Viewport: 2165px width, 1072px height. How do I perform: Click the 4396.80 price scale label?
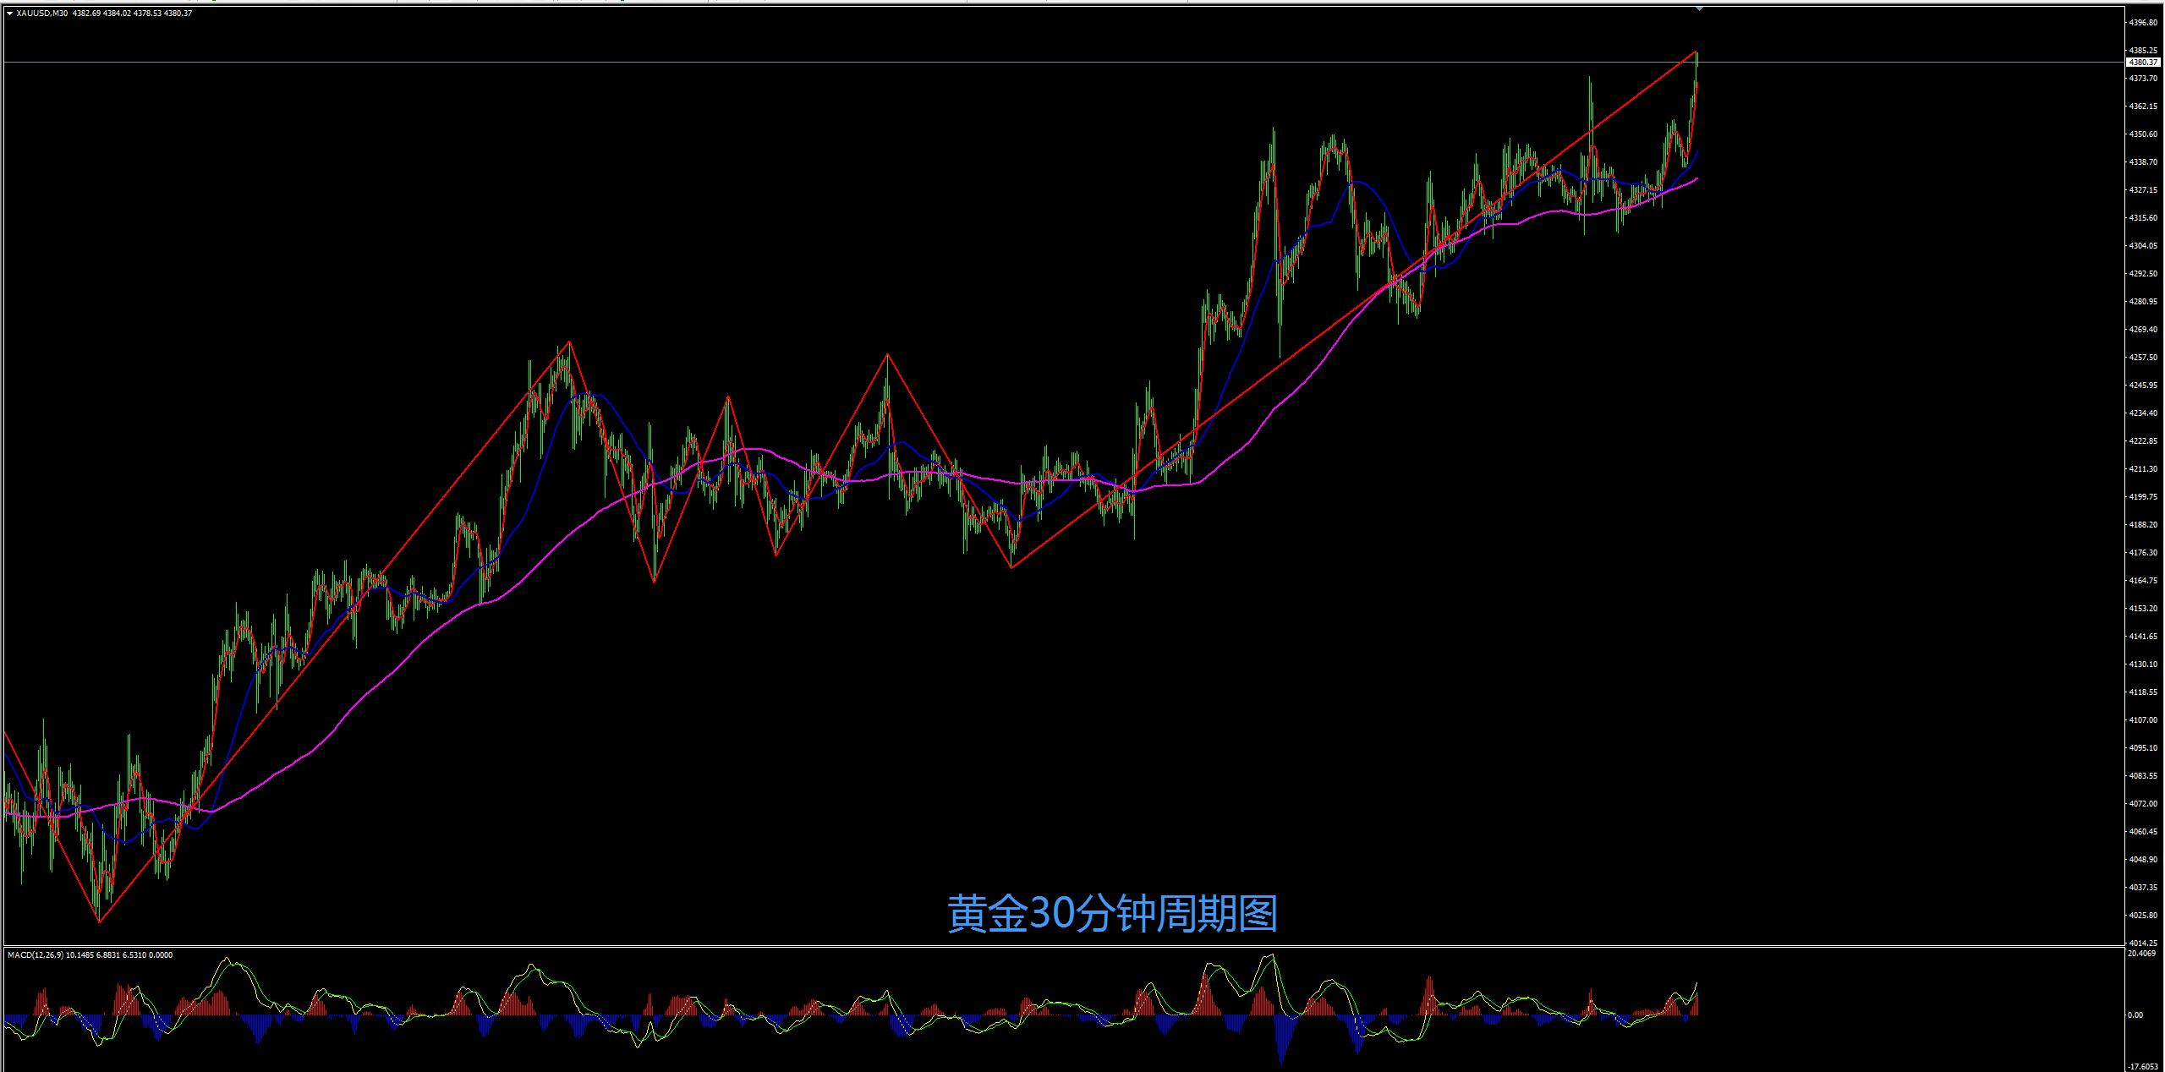pos(2143,23)
